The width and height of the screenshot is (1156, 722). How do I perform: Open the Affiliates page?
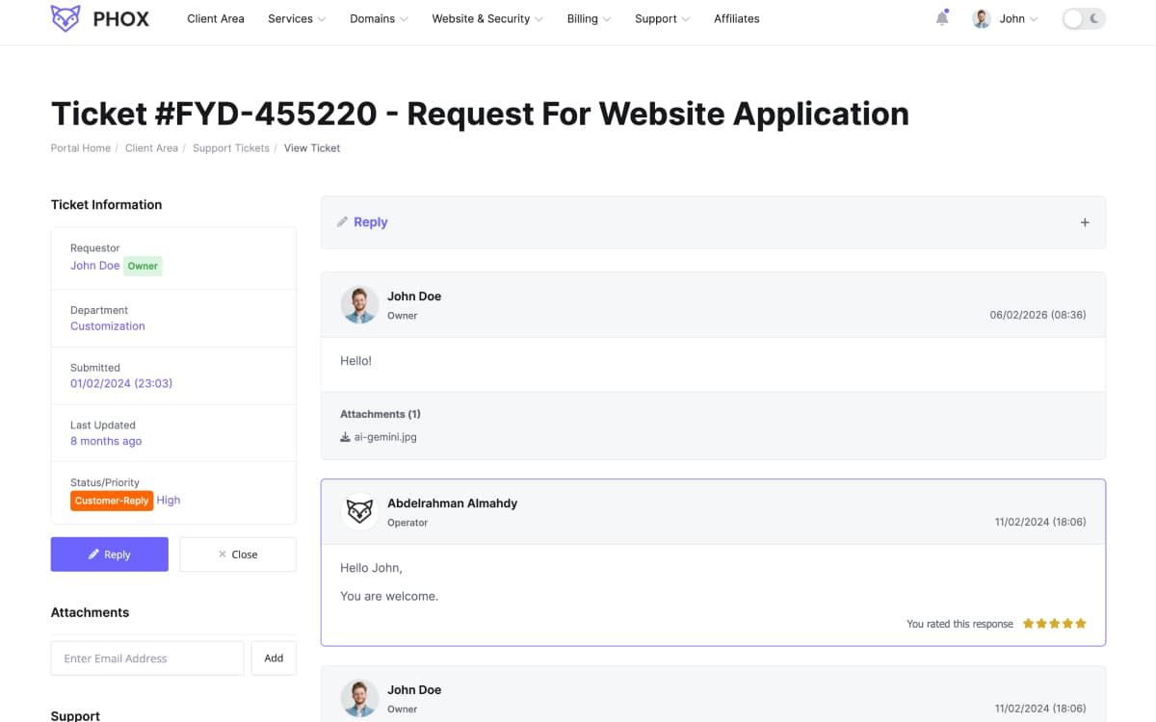(737, 18)
